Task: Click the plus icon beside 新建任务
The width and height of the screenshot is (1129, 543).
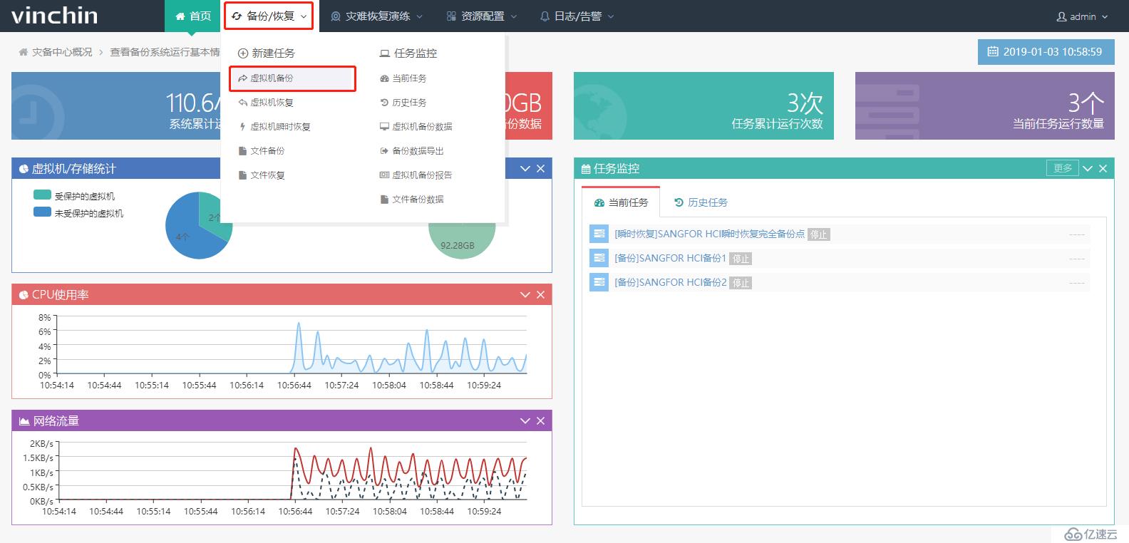Action: pos(242,53)
